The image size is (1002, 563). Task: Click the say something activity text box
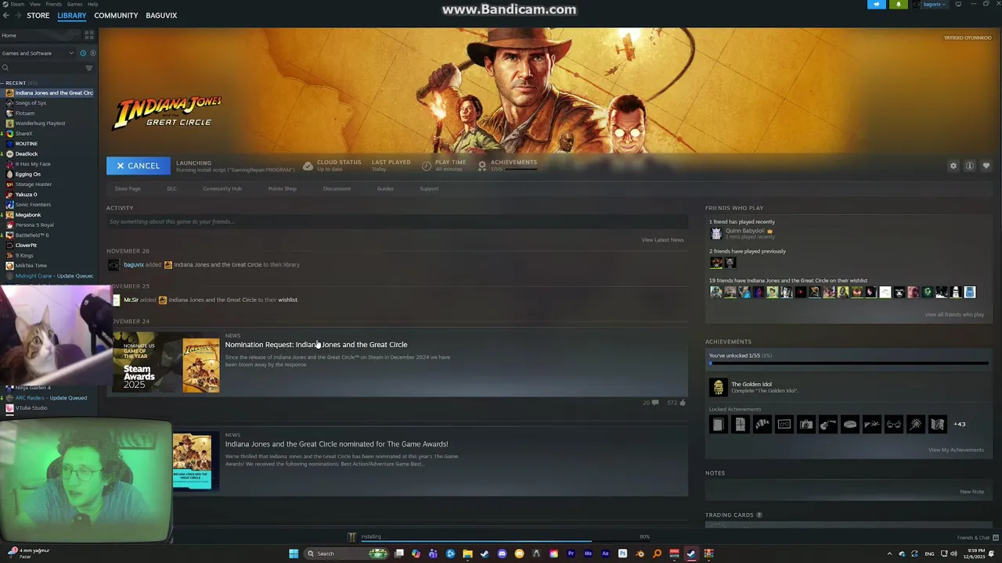click(x=397, y=222)
